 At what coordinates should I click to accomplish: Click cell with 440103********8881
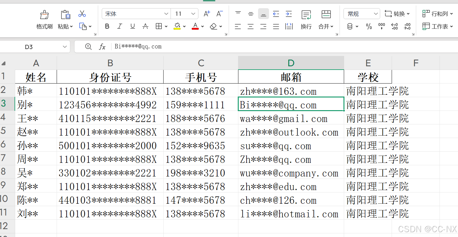tap(110, 200)
